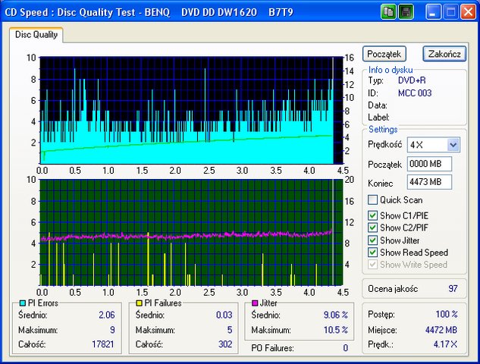The width and height of the screenshot is (480, 364).
Task: Click the DVD+R disc type value
Action: (412, 80)
